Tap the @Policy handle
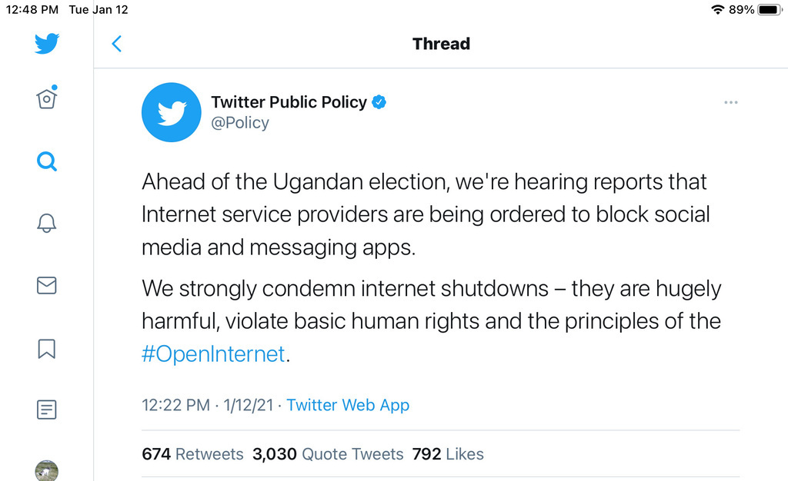The image size is (788, 481). pos(240,123)
